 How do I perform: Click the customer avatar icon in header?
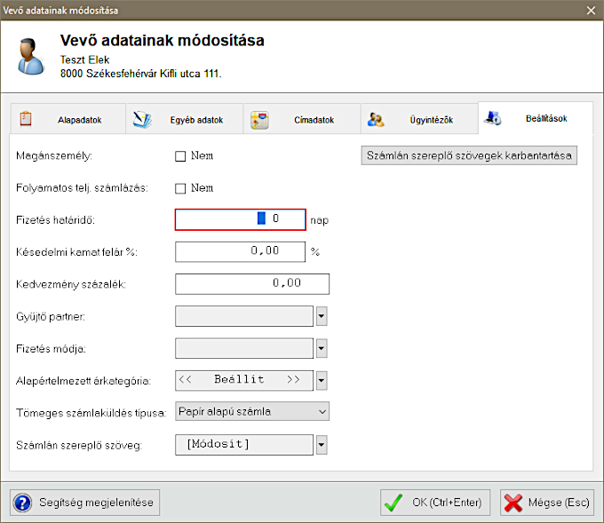click(31, 55)
